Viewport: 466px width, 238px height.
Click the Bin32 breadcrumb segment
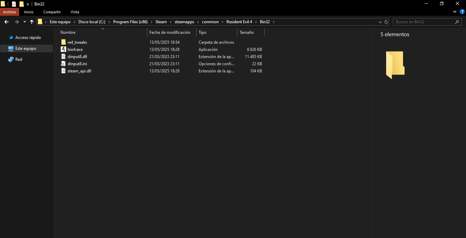click(x=265, y=22)
